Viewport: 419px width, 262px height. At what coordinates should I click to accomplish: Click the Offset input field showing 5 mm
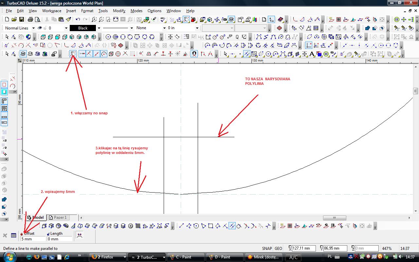click(x=33, y=239)
